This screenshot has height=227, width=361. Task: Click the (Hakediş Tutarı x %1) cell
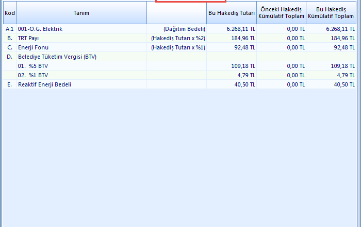pos(178,48)
